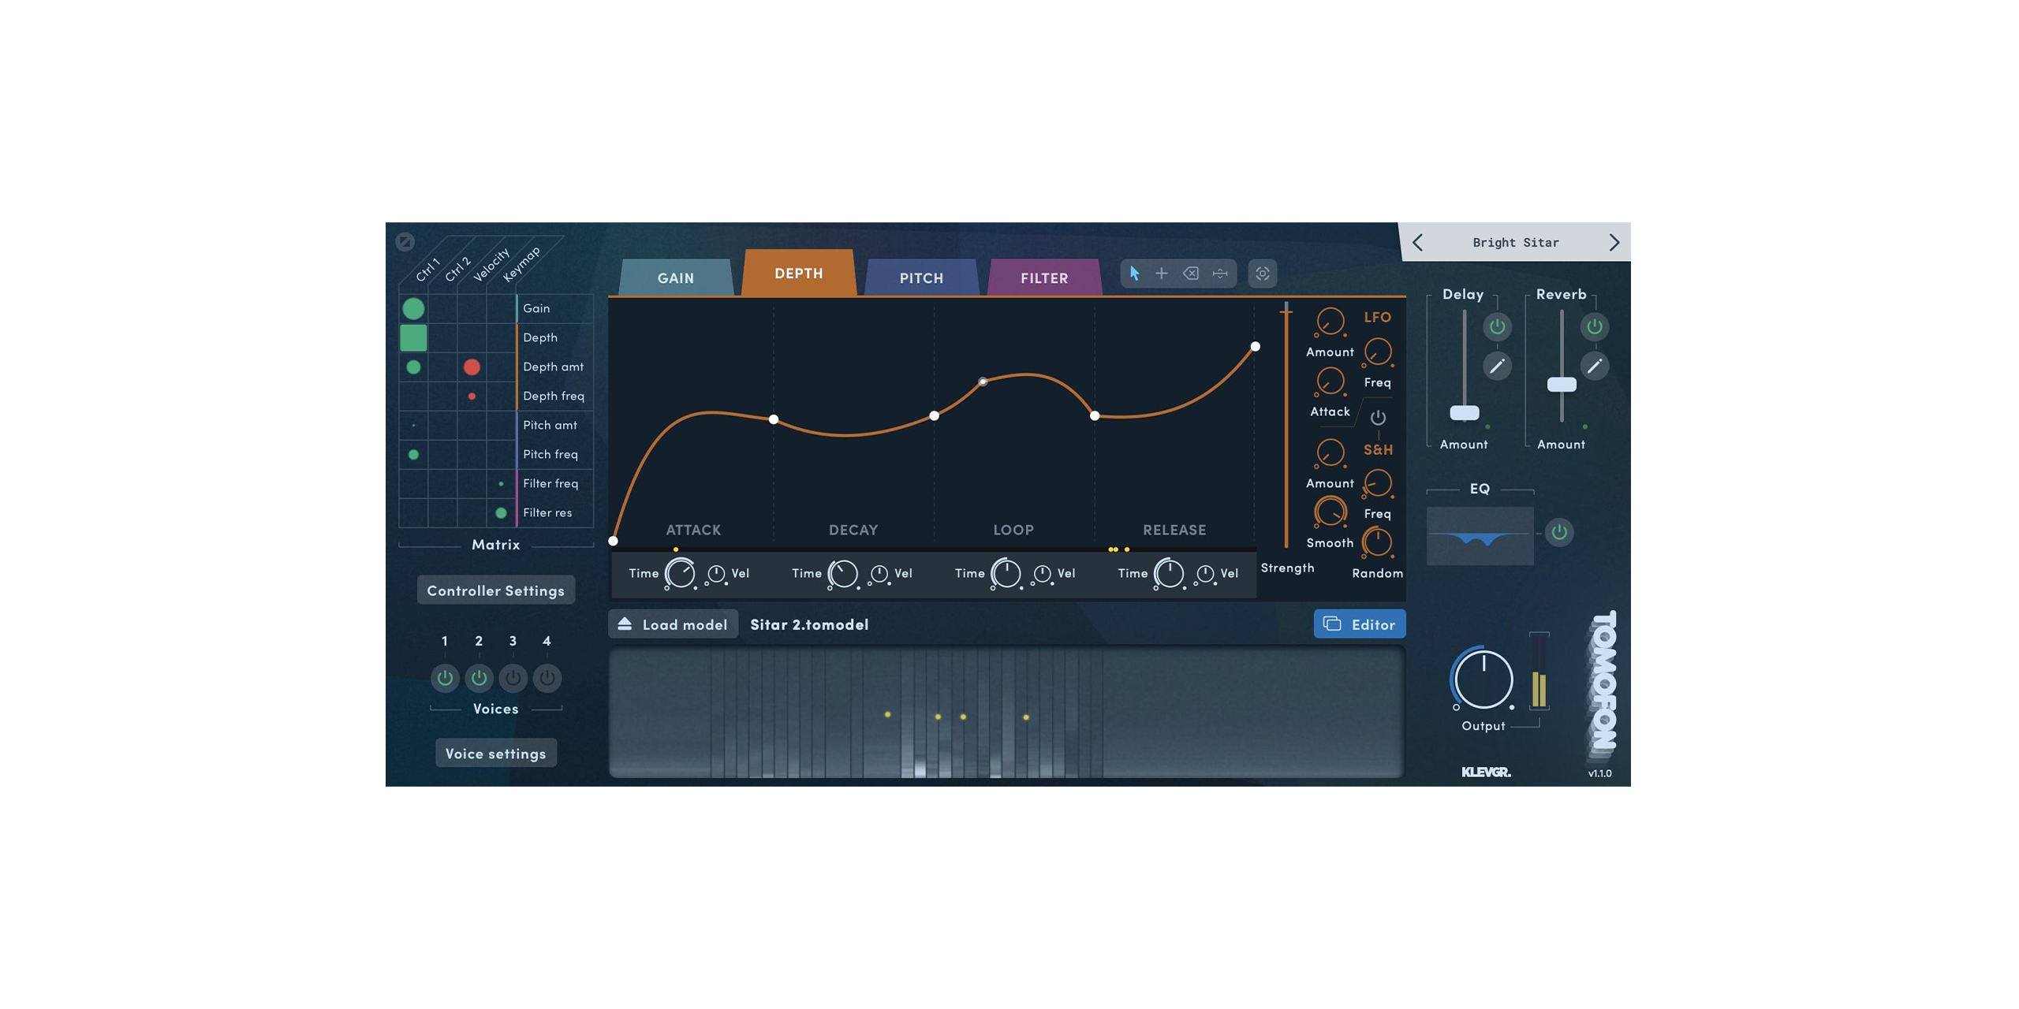Open the Bright Sitar preset name list
The height and width of the screenshot is (1009, 2019).
[x=1515, y=243]
